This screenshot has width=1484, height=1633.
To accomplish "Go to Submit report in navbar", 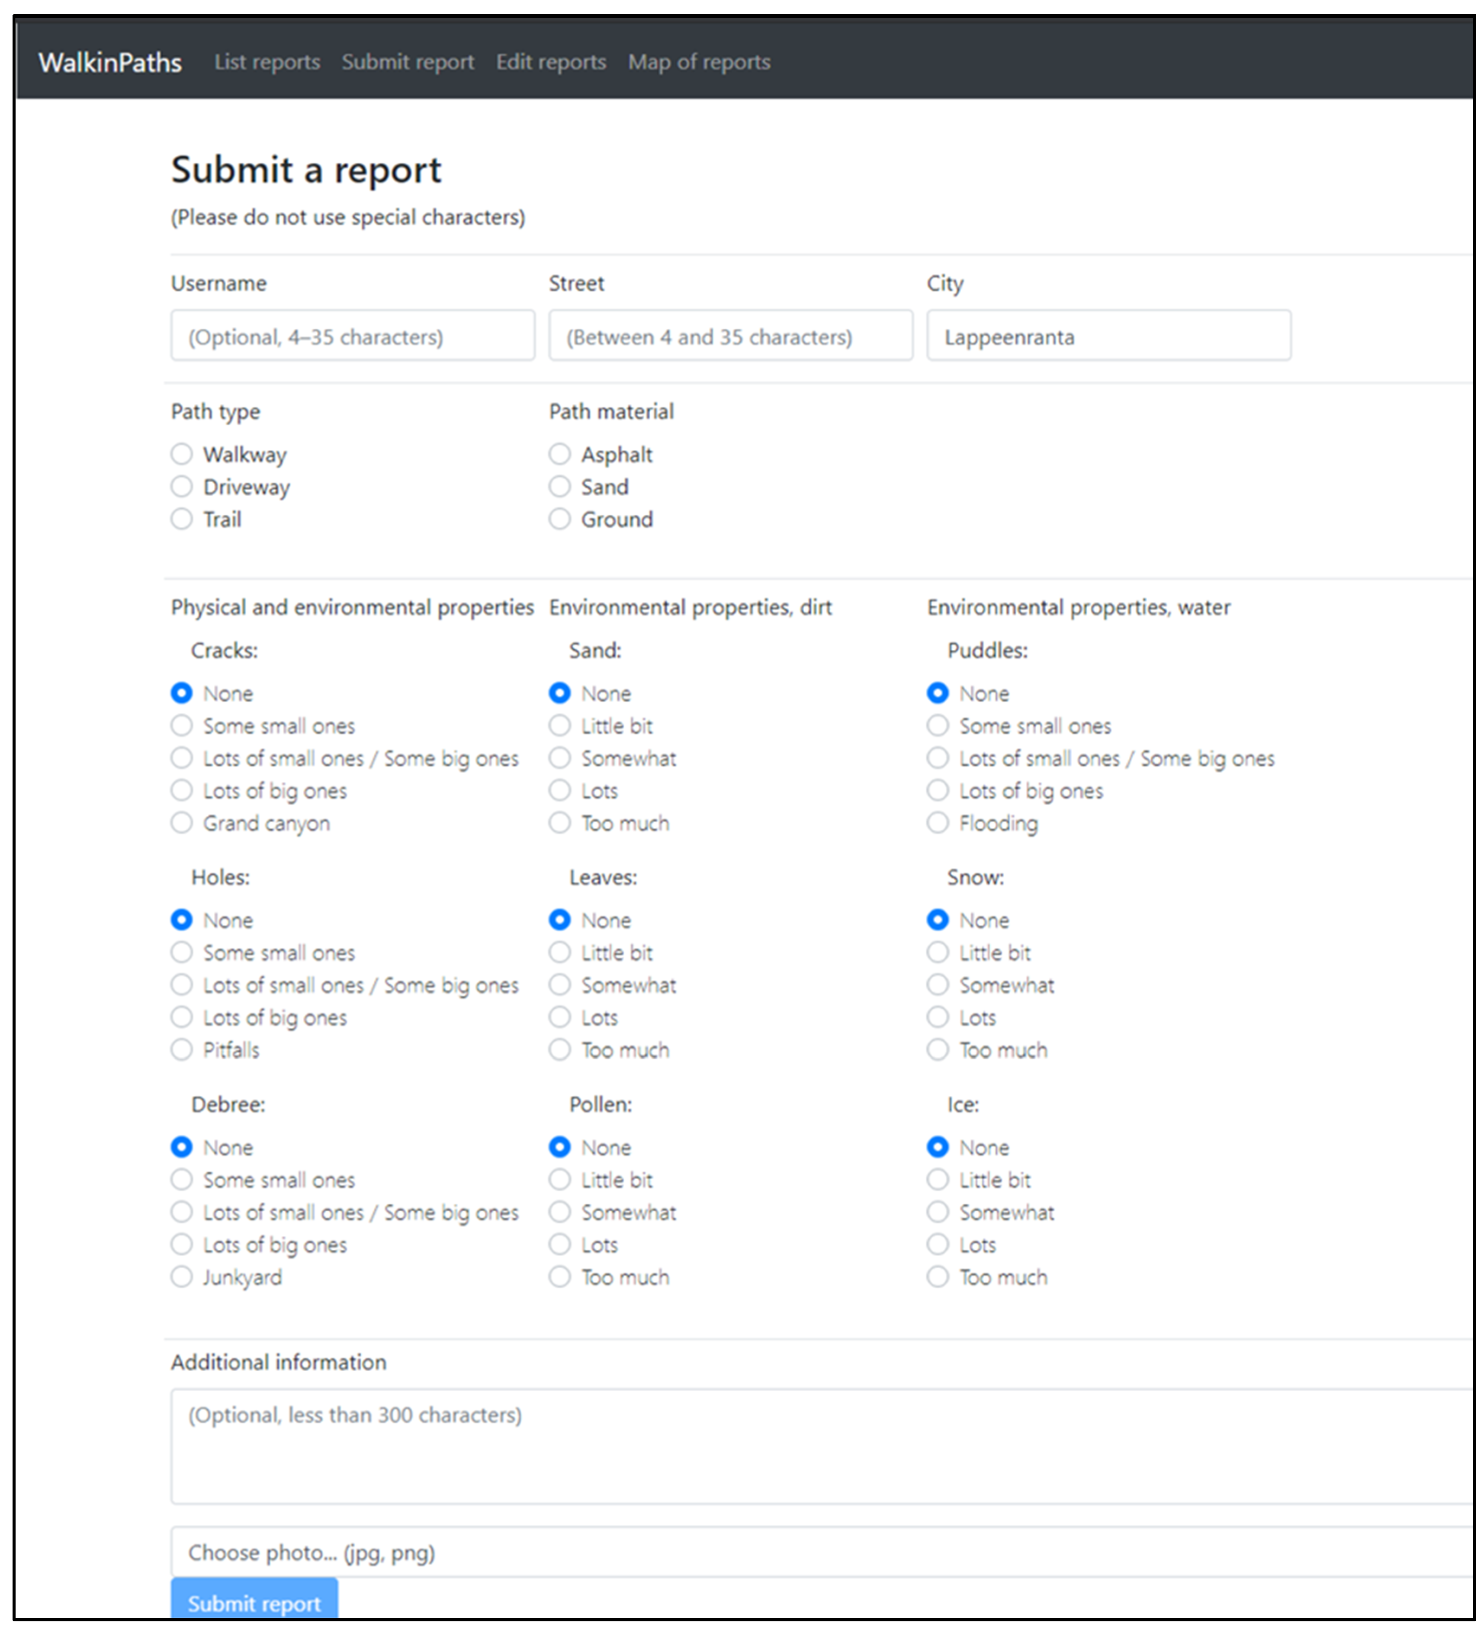I will tap(408, 62).
